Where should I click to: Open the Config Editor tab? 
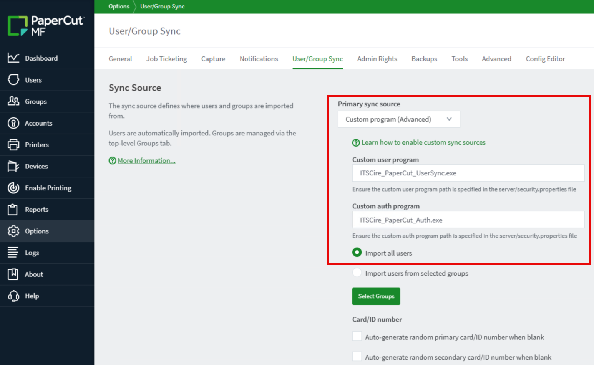pyautogui.click(x=546, y=59)
